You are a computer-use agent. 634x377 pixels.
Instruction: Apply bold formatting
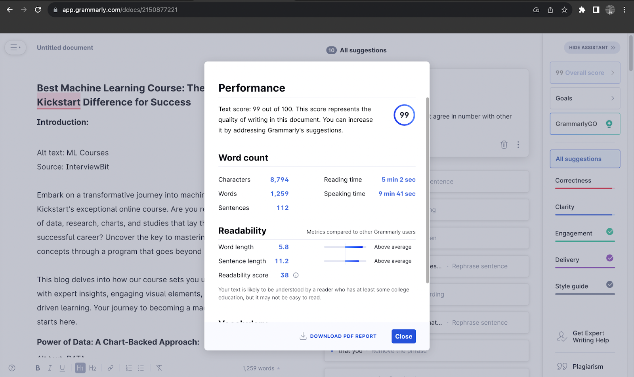(38, 368)
